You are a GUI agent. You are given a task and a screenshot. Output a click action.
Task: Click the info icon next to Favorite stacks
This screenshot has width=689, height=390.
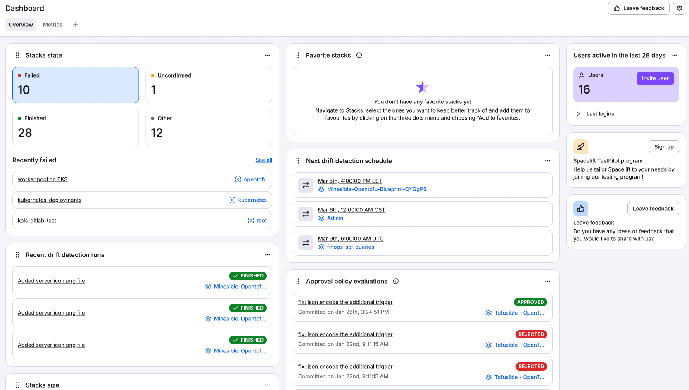click(x=359, y=55)
